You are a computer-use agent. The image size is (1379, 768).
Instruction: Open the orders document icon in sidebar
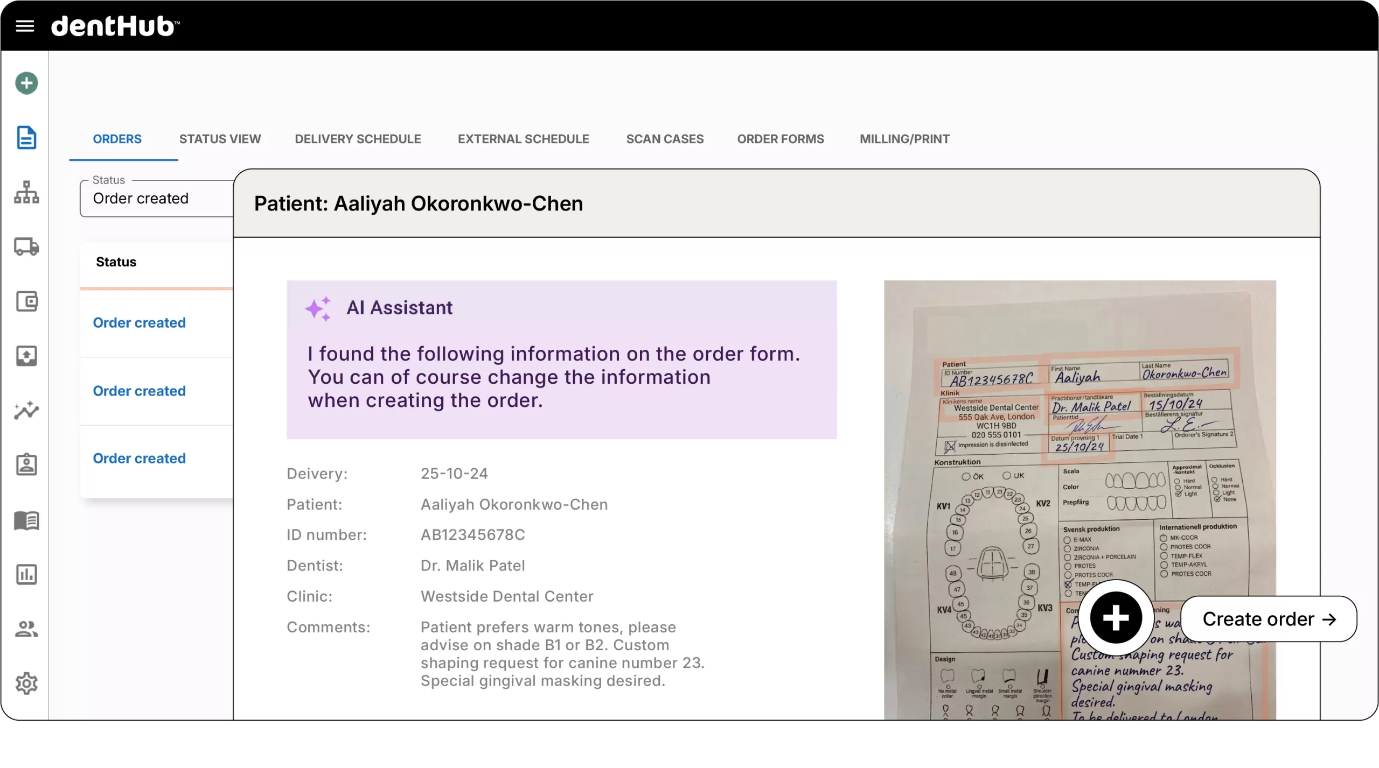26,138
